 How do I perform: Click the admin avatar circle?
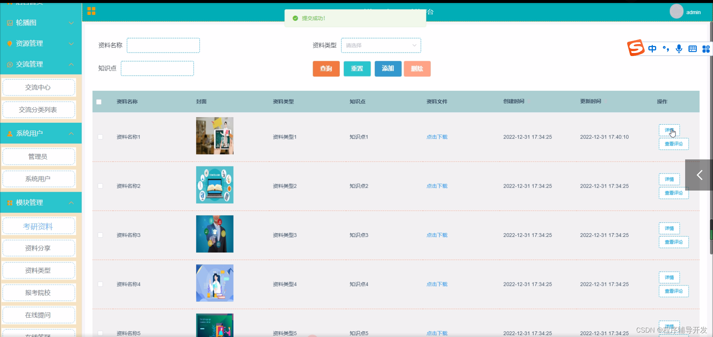pos(676,11)
